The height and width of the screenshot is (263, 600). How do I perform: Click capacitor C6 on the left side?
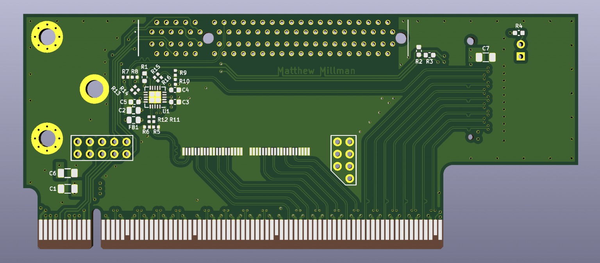(x=67, y=172)
